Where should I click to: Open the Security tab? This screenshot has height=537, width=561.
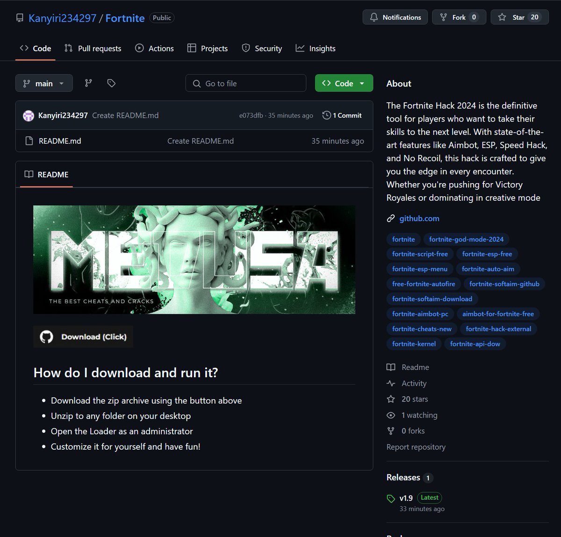pos(262,48)
